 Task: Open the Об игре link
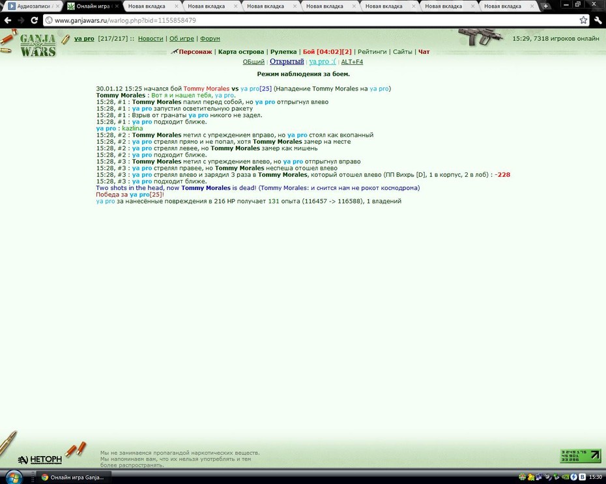pos(182,38)
